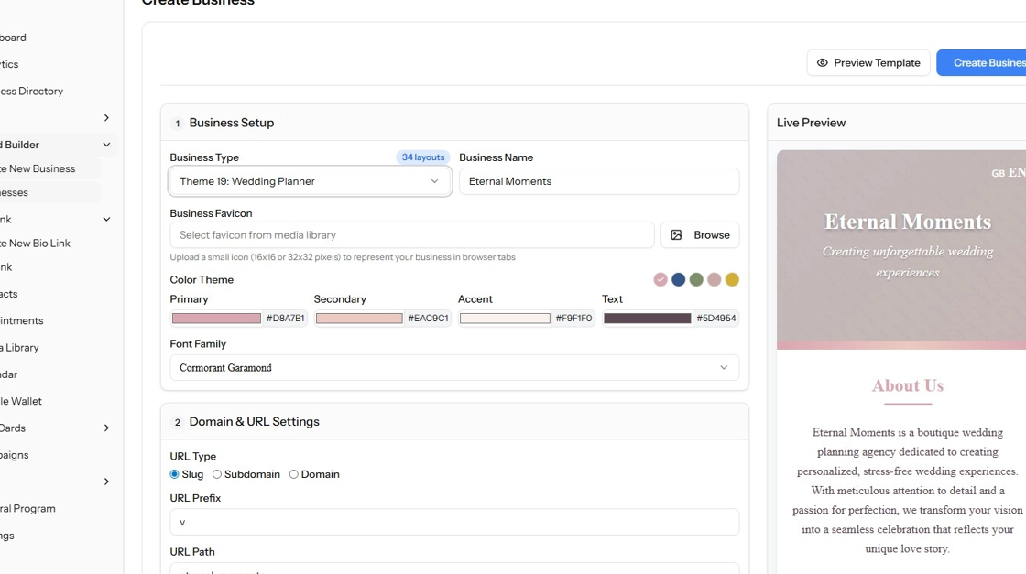
Task: Open Media Library in the sidebar
Action: pyautogui.click(x=19, y=348)
